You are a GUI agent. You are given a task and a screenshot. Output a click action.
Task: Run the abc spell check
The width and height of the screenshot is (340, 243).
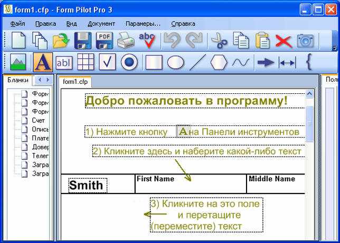tap(147, 41)
